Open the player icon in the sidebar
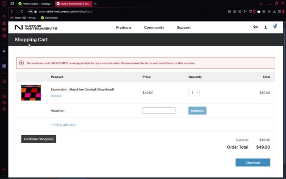Screen dimensions: 286x179 [4, 81]
